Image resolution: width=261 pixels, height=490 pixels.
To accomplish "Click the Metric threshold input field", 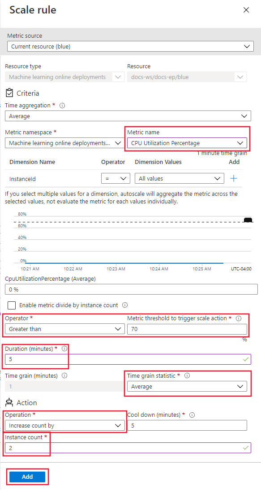I will tap(187, 329).
